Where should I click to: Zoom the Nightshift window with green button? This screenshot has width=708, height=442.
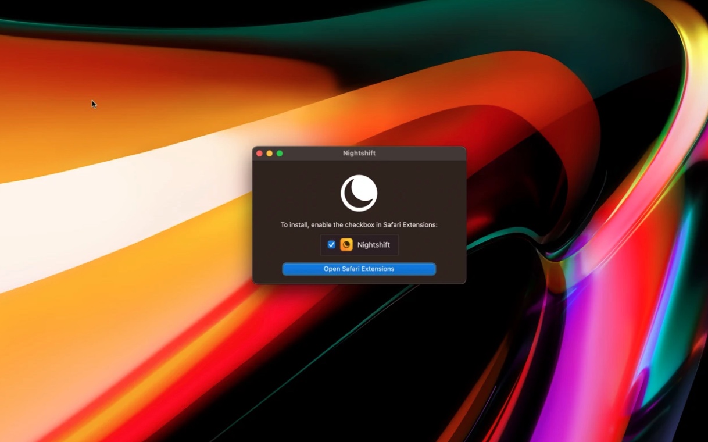coord(280,154)
